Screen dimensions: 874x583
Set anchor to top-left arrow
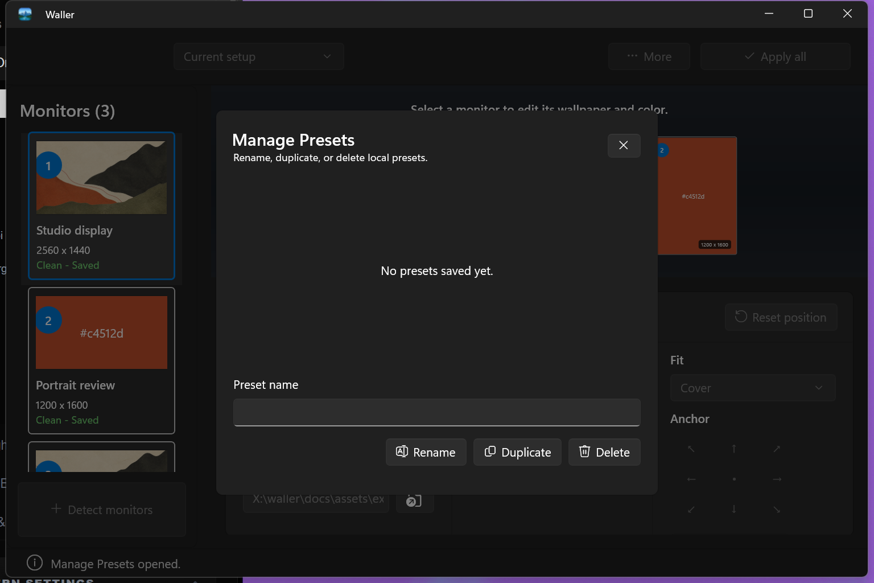click(691, 449)
